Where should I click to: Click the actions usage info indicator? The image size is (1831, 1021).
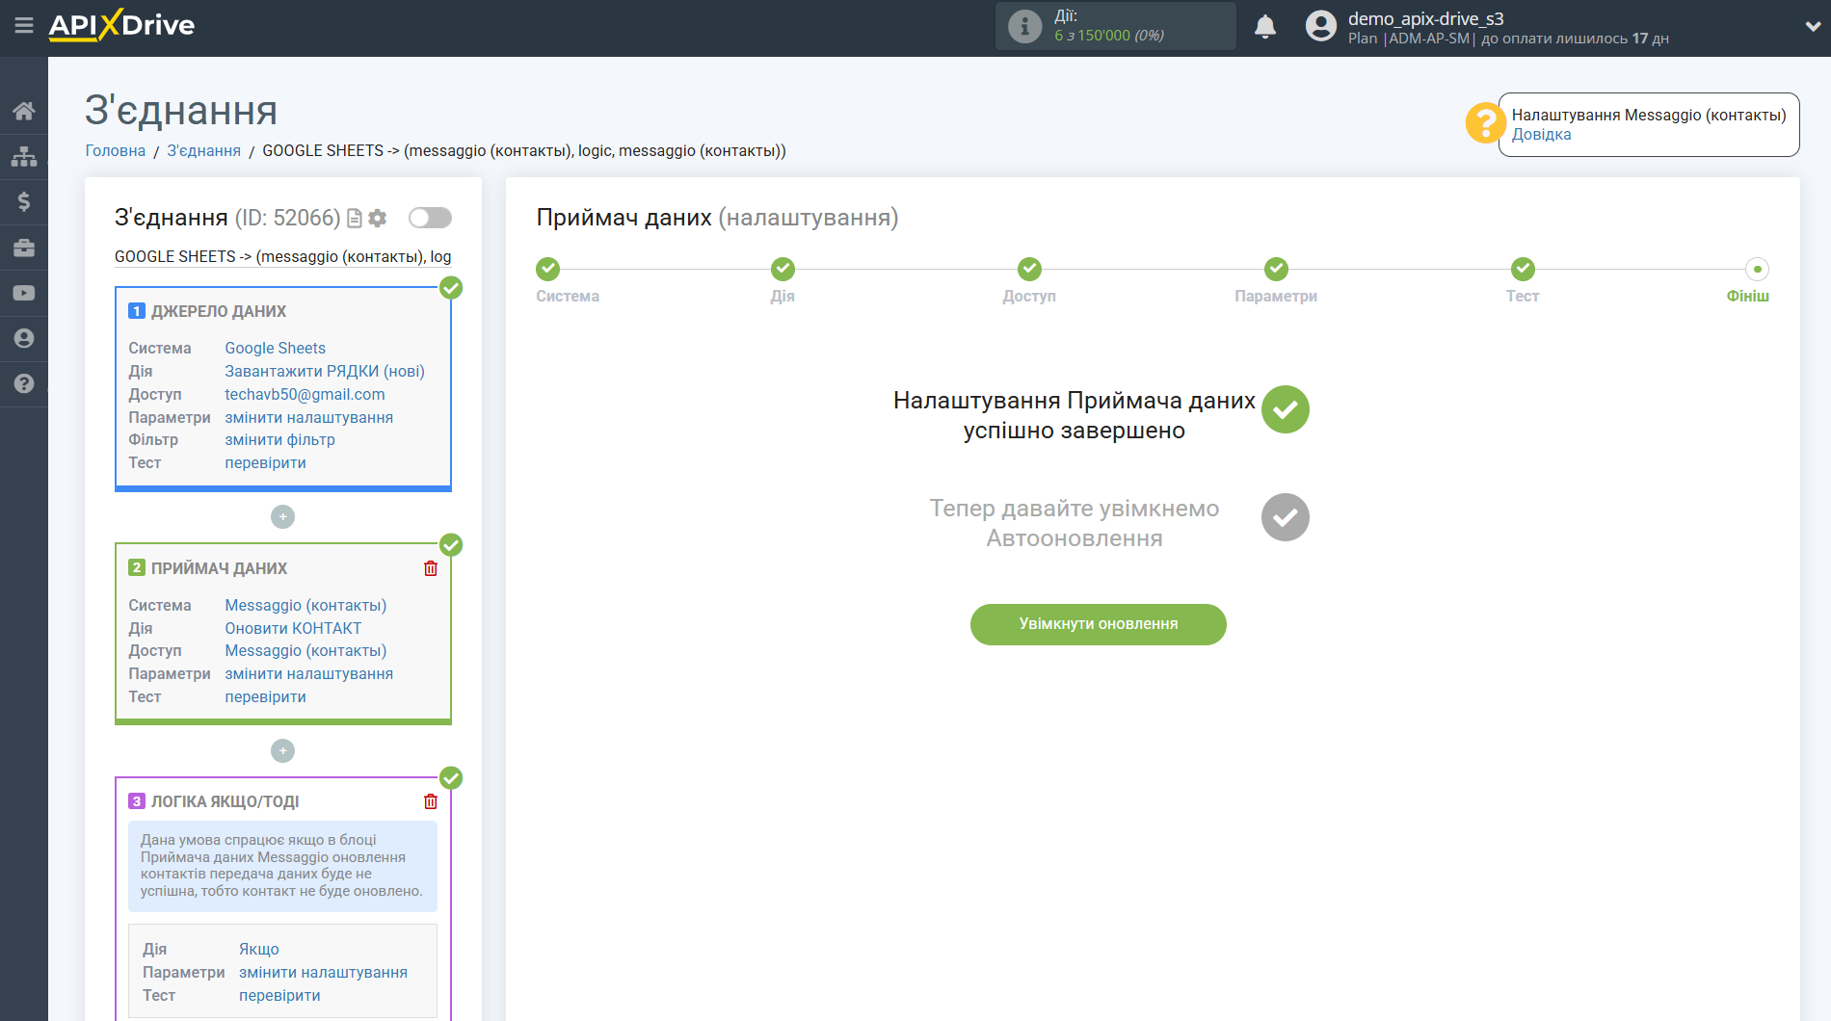coord(1024,26)
